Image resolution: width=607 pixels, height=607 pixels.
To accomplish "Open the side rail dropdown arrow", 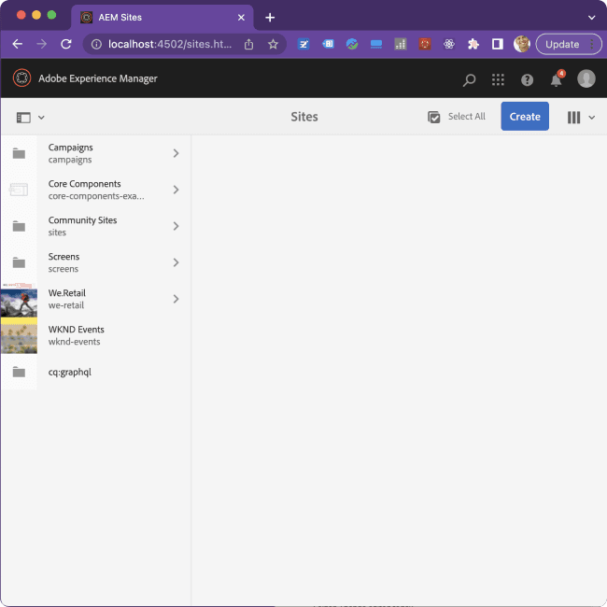I will [41, 118].
